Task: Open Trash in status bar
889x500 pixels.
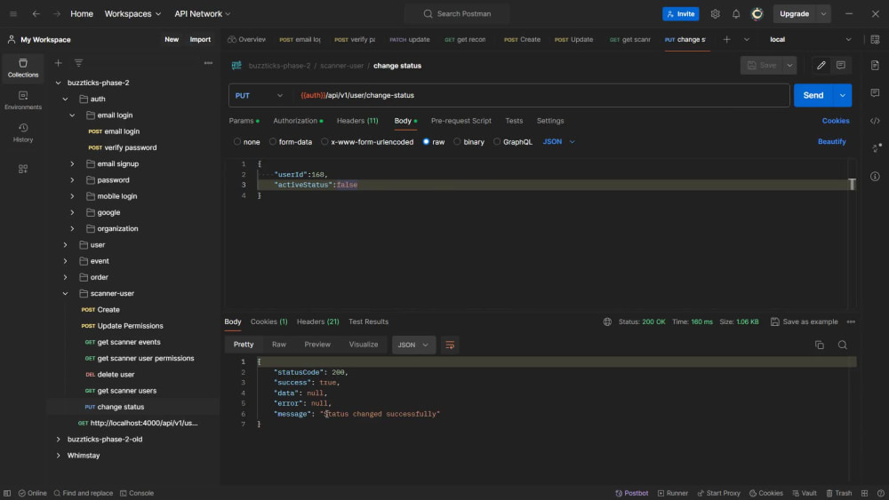Action: pos(838,493)
